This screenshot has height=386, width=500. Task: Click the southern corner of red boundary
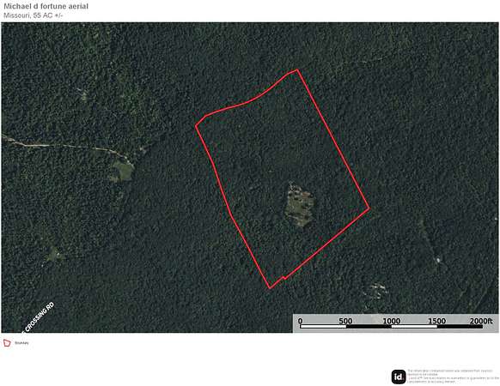pyautogui.click(x=270, y=288)
